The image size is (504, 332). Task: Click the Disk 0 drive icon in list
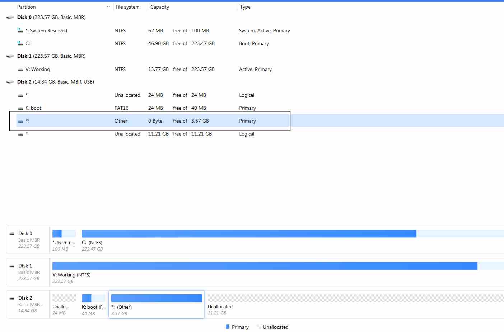[10, 18]
